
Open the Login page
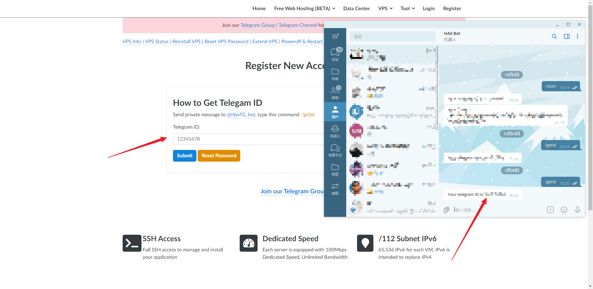tap(429, 8)
